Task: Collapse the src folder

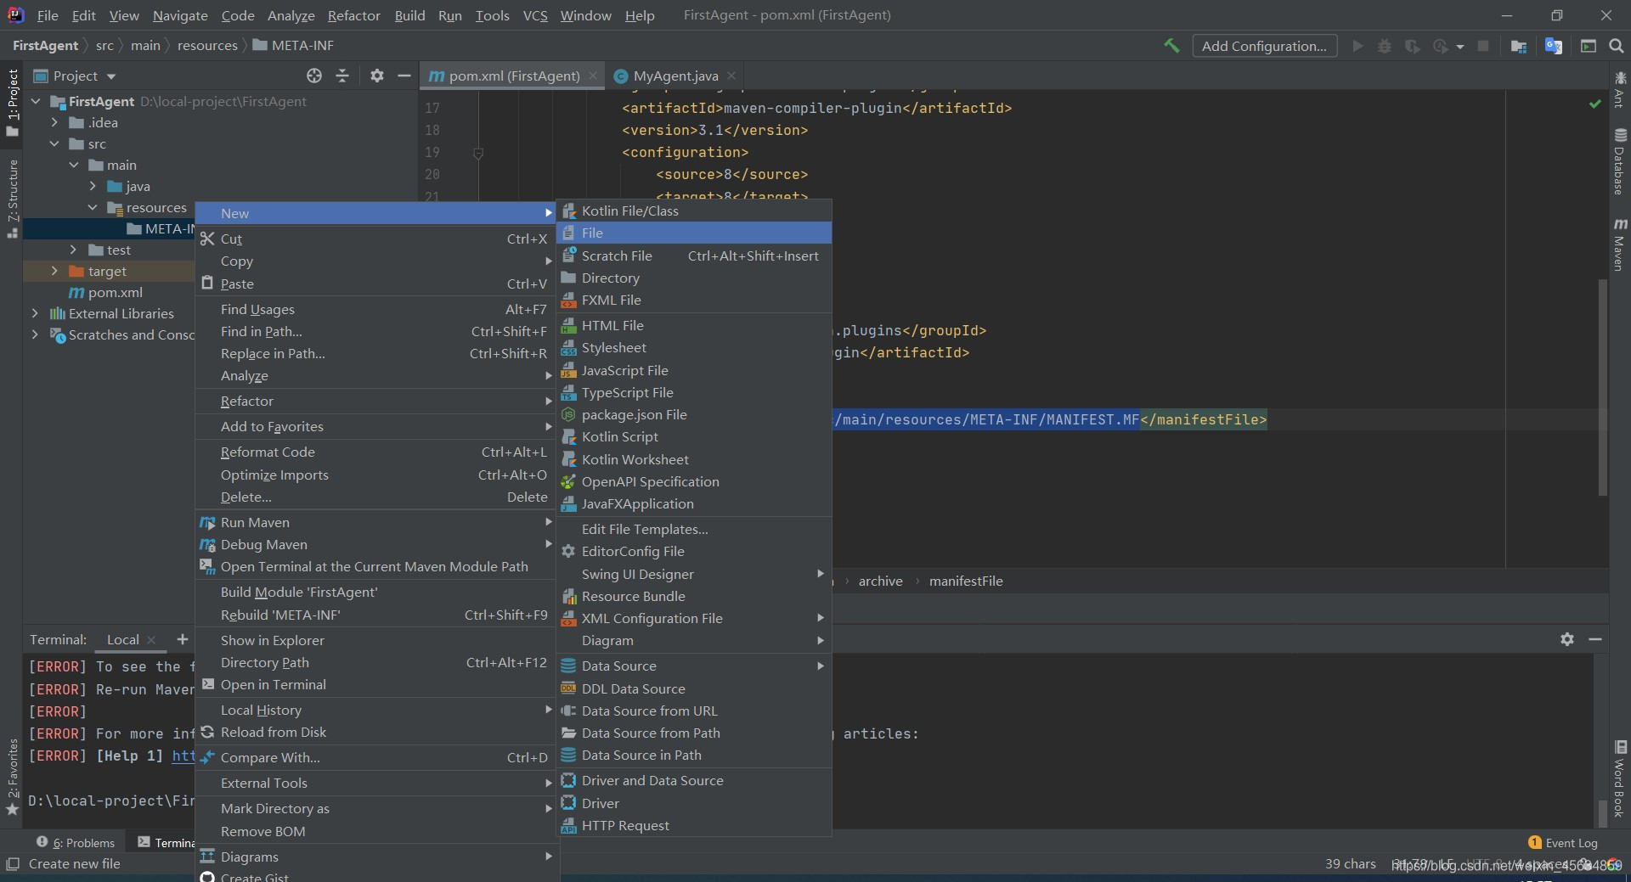Action: [x=55, y=143]
